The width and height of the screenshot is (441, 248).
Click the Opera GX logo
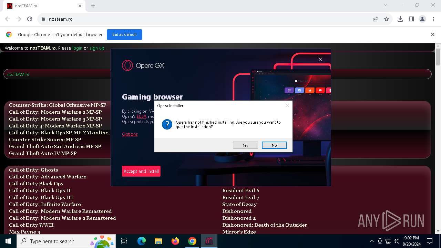point(143,65)
